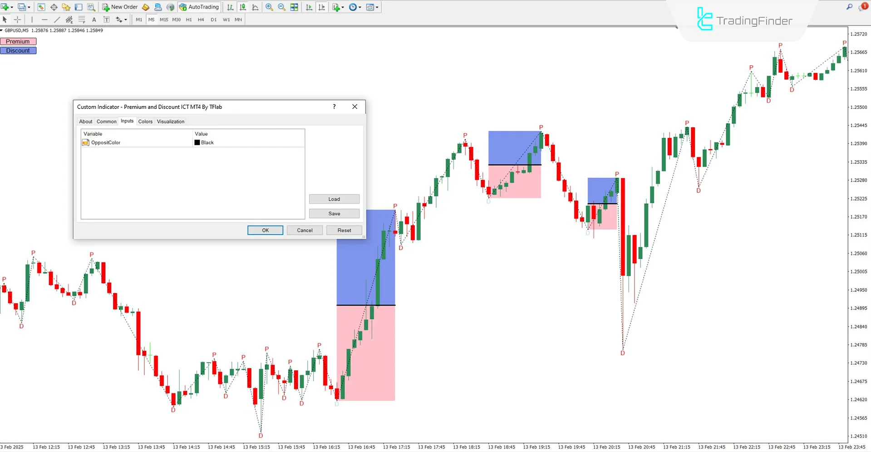Screen dimensions: 871x452
Task: Zoom in on the chart
Action: pyautogui.click(x=269, y=7)
